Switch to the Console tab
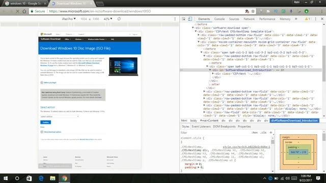 pos(220,19)
